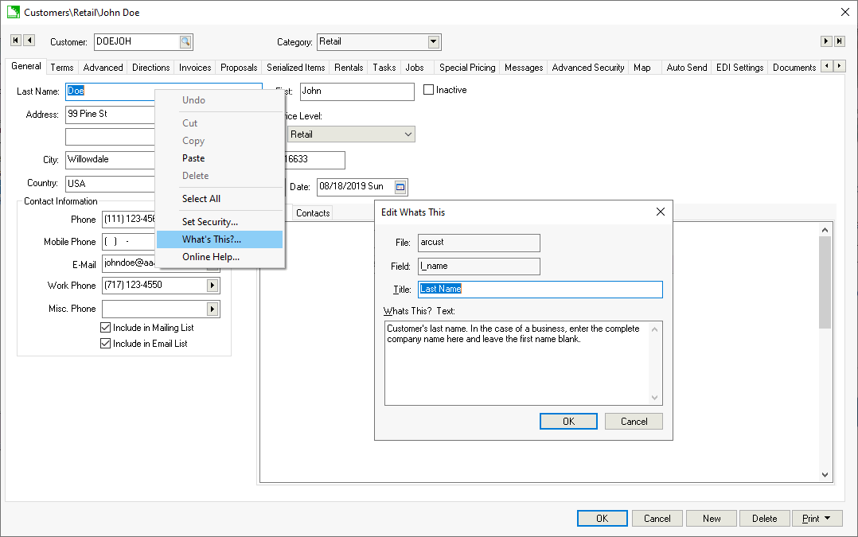Open the Print button dropdown arrow
The height and width of the screenshot is (537, 858).
click(x=827, y=519)
